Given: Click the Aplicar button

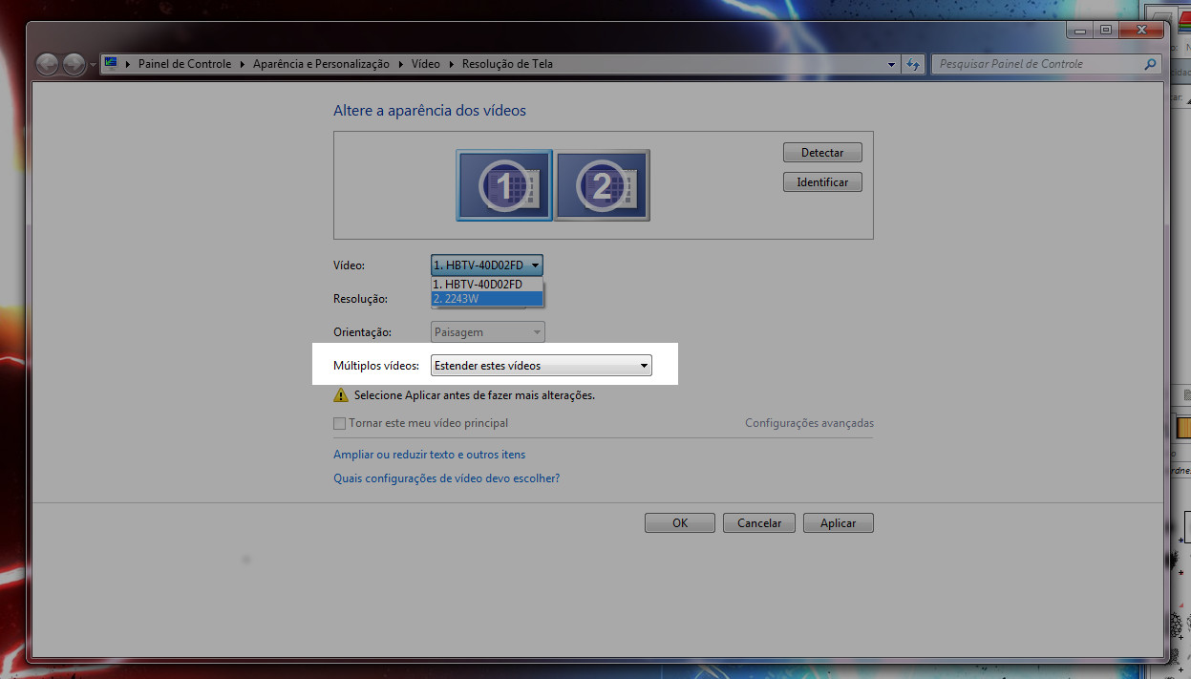Looking at the screenshot, I should point(838,523).
